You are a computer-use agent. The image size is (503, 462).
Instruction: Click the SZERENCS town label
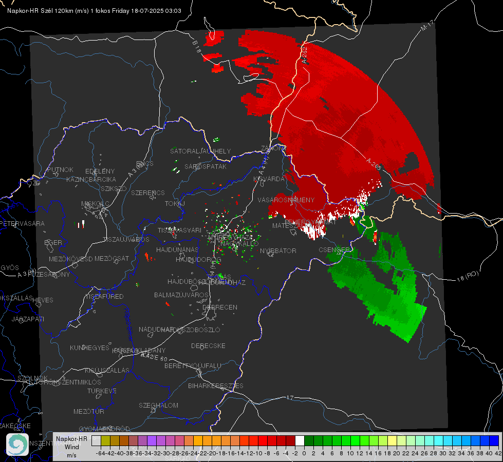pyautogui.click(x=148, y=192)
